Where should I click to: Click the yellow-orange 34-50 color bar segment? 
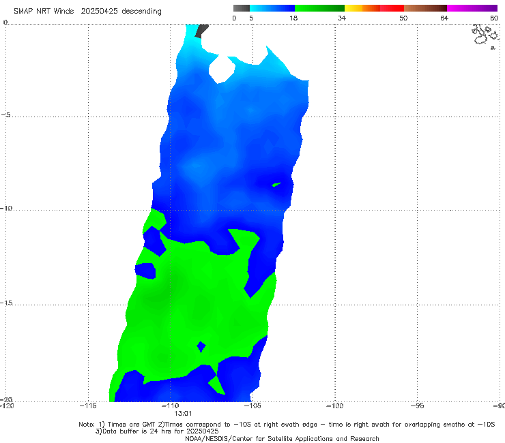374,8
